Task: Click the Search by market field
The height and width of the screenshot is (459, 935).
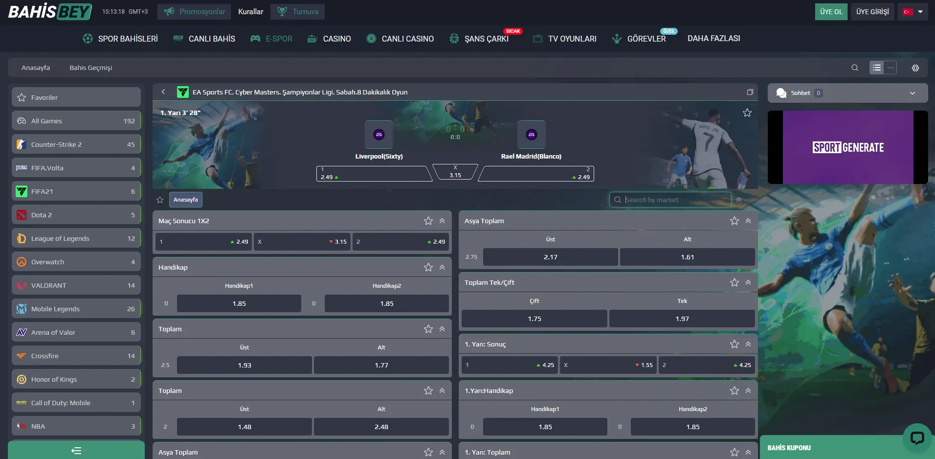Action: [x=670, y=200]
